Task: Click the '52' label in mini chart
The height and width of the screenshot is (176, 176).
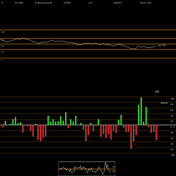Action: pos(114,167)
